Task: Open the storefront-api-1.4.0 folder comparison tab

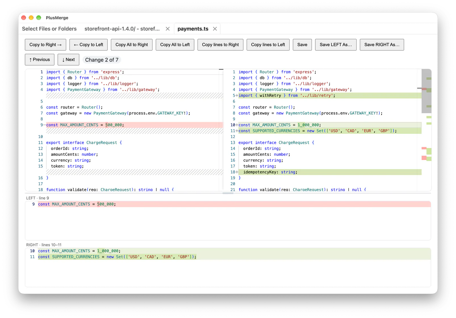Action: coord(122,29)
